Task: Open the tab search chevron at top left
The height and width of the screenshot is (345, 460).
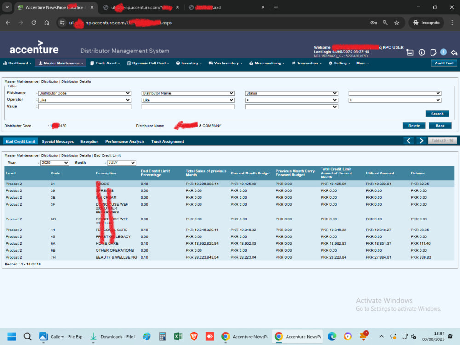Action: [x=7, y=7]
